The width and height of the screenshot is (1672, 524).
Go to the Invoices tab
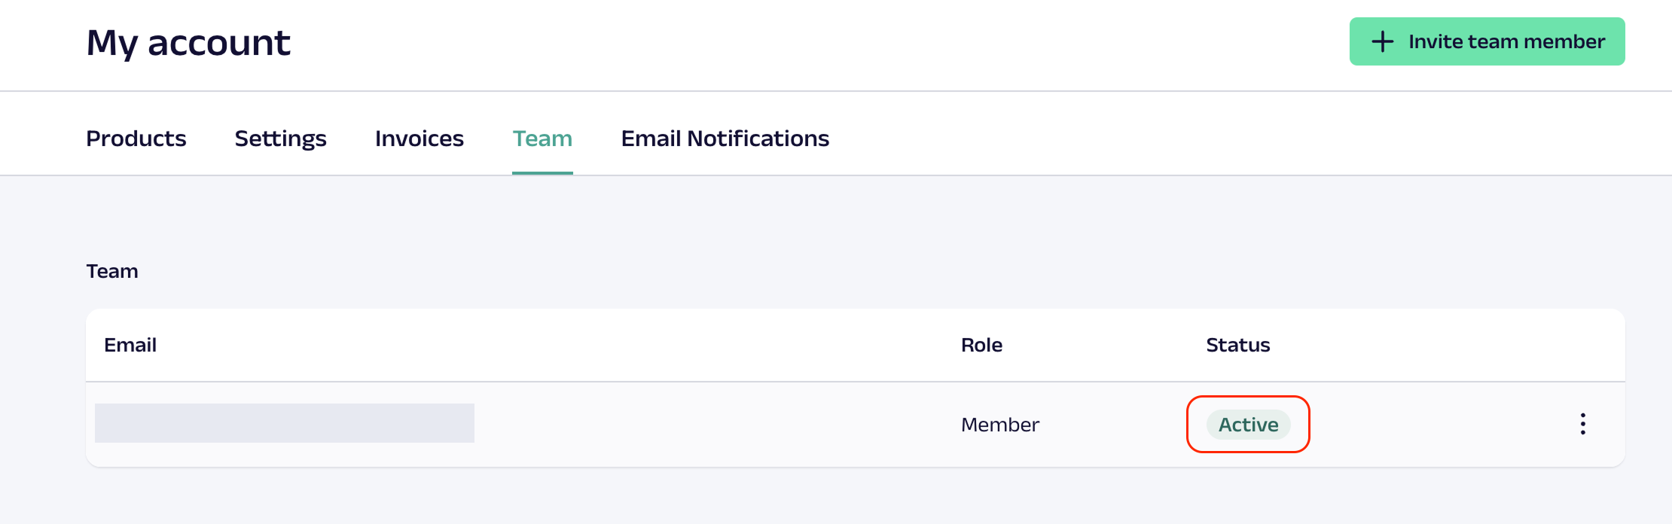[x=420, y=139]
